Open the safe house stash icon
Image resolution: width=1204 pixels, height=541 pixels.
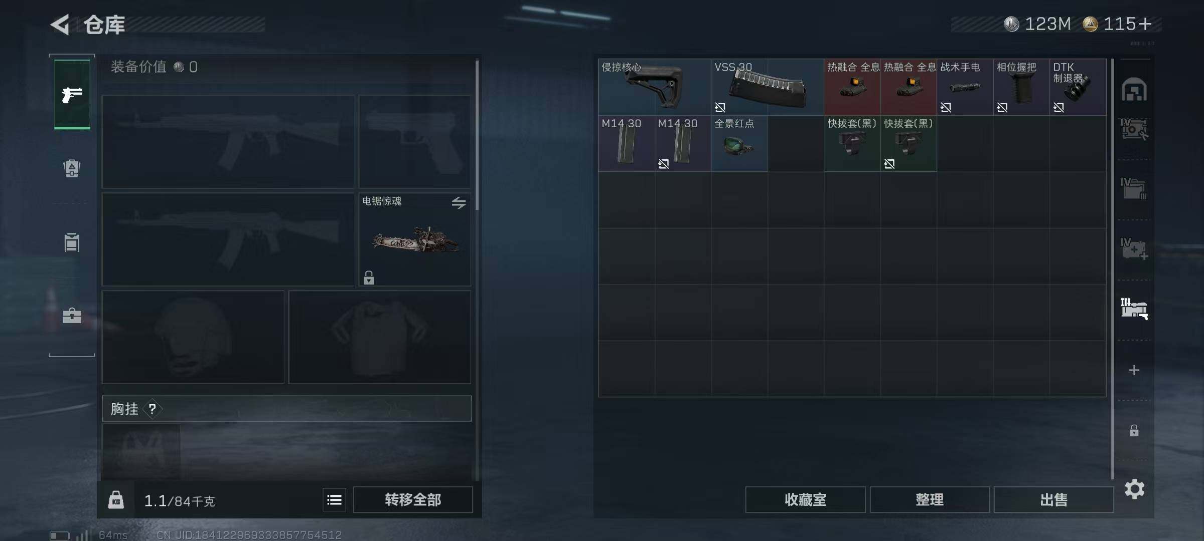pyautogui.click(x=1134, y=90)
